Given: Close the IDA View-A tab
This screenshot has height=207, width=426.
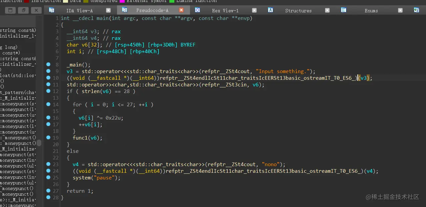Looking at the screenshot, I should click(108, 10).
